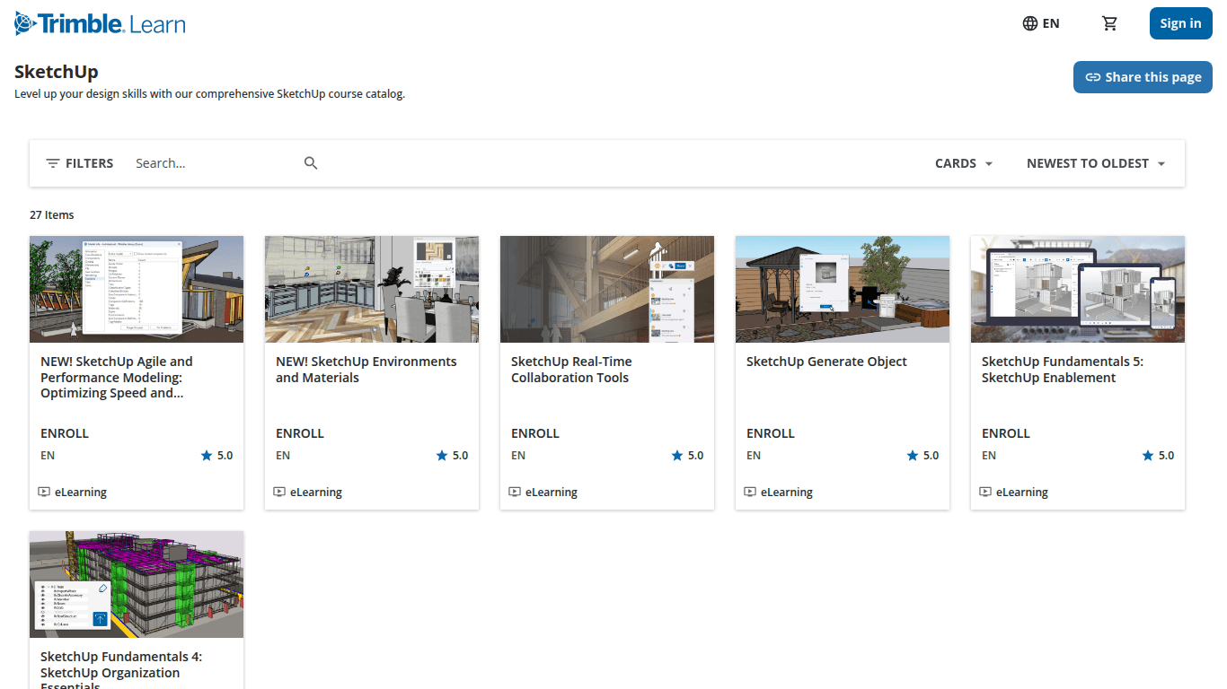Click ENROLL on Environments and Materials card

[300, 433]
